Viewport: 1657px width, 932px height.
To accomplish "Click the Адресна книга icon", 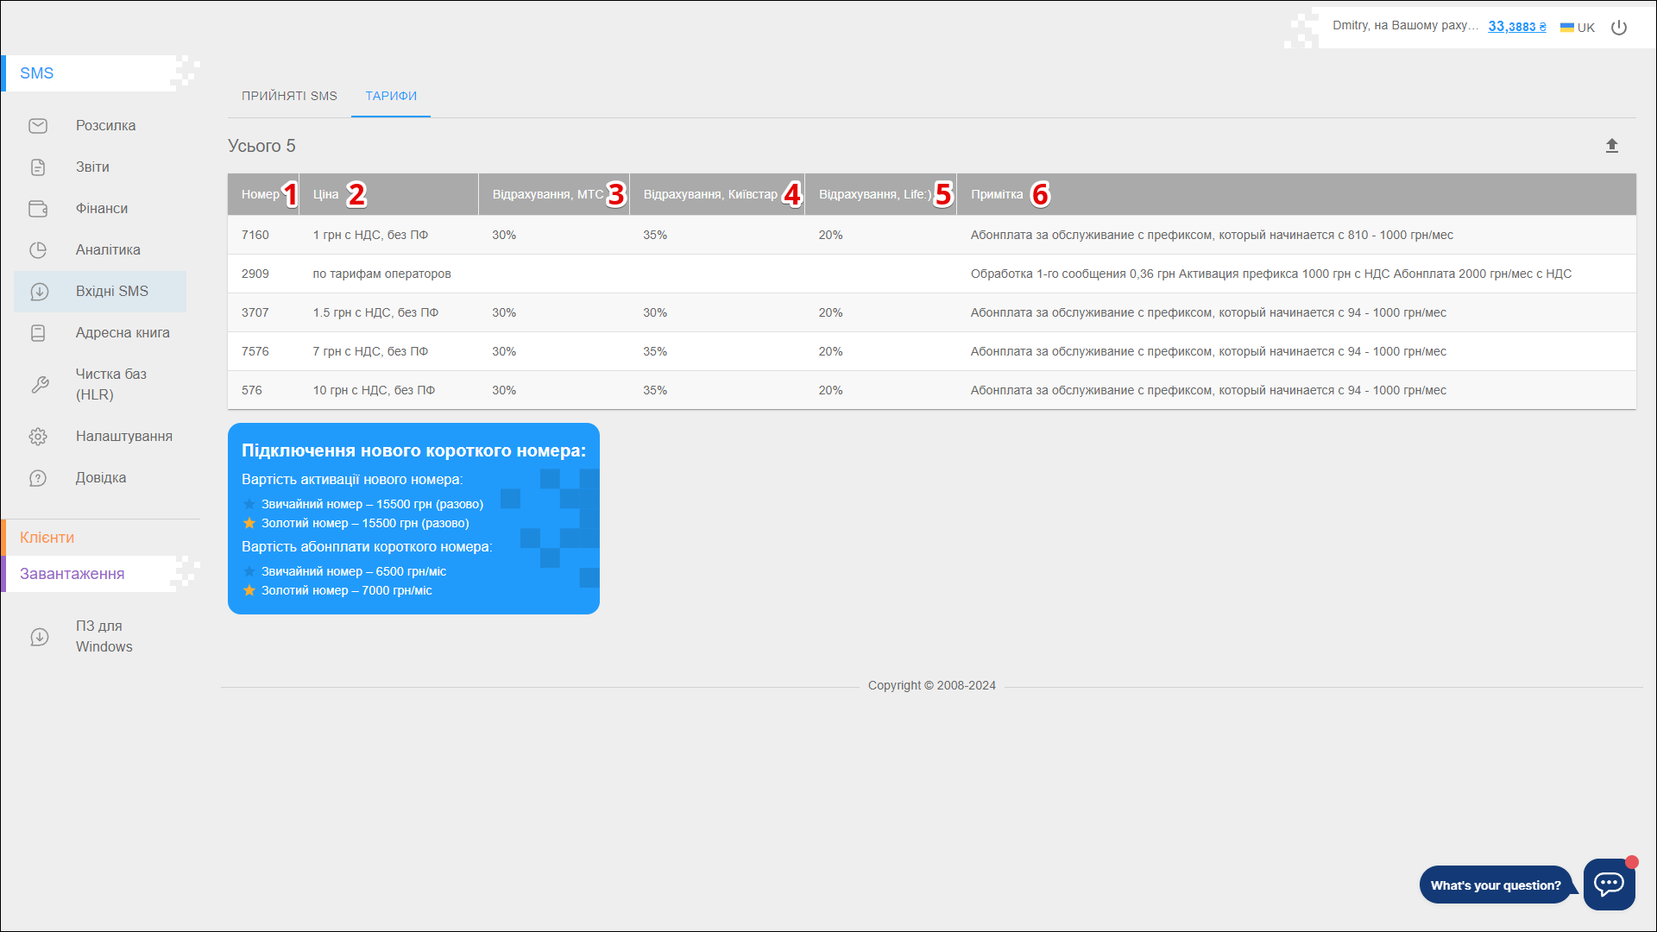I will tap(38, 333).
